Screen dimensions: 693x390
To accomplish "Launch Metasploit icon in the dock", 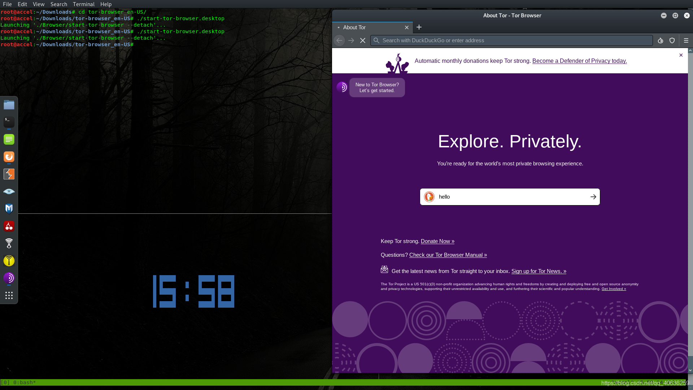I will point(9,209).
